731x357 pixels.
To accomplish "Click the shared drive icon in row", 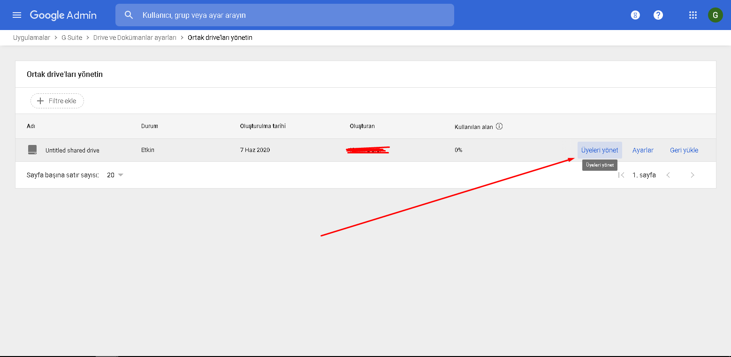I will click(32, 150).
